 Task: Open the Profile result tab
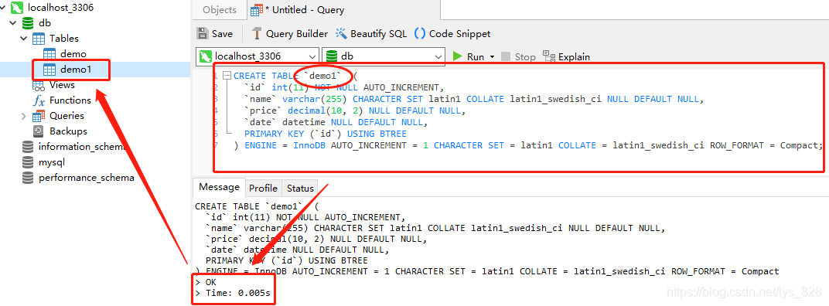click(x=263, y=188)
